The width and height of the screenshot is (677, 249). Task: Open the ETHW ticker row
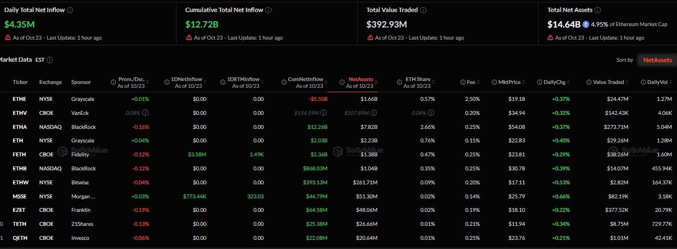(21, 182)
